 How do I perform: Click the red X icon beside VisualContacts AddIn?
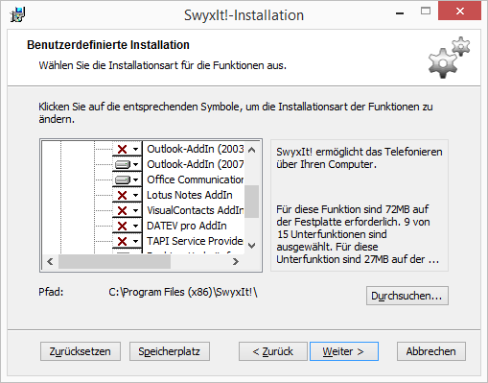(x=122, y=210)
